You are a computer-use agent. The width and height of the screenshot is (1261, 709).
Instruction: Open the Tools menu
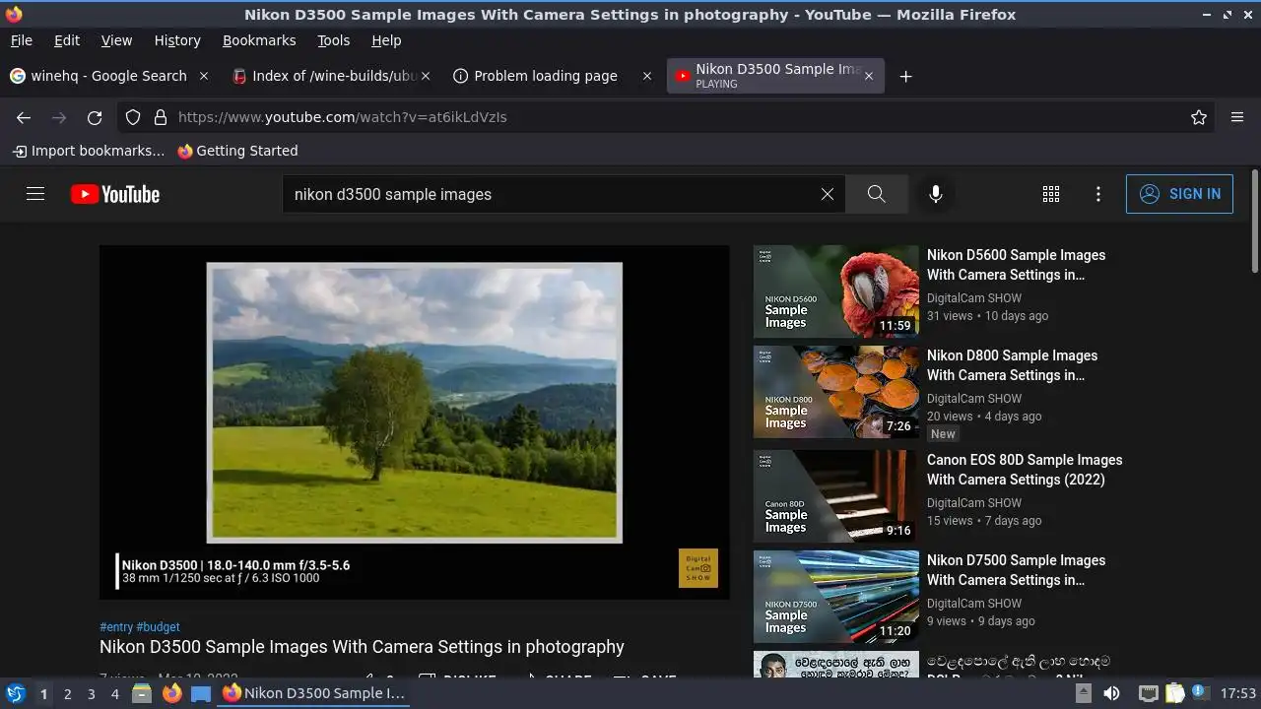coord(334,40)
